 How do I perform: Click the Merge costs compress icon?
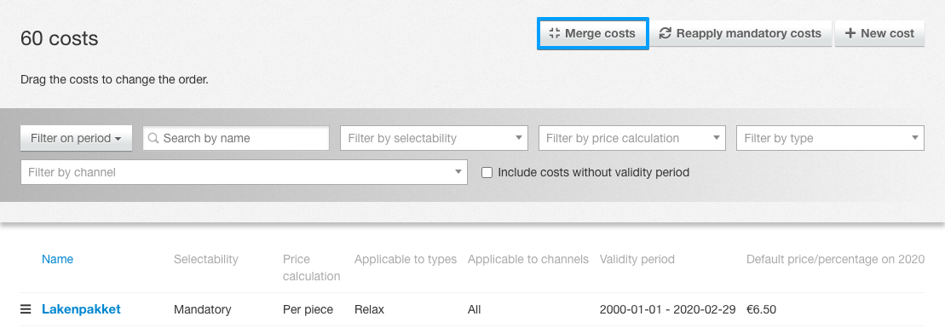pyautogui.click(x=555, y=33)
